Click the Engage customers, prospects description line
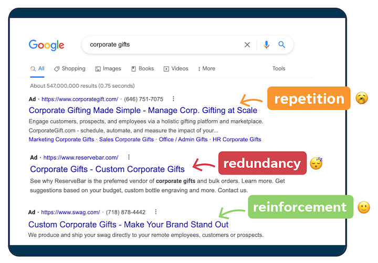This screenshot has height=263, width=378. click(146, 121)
